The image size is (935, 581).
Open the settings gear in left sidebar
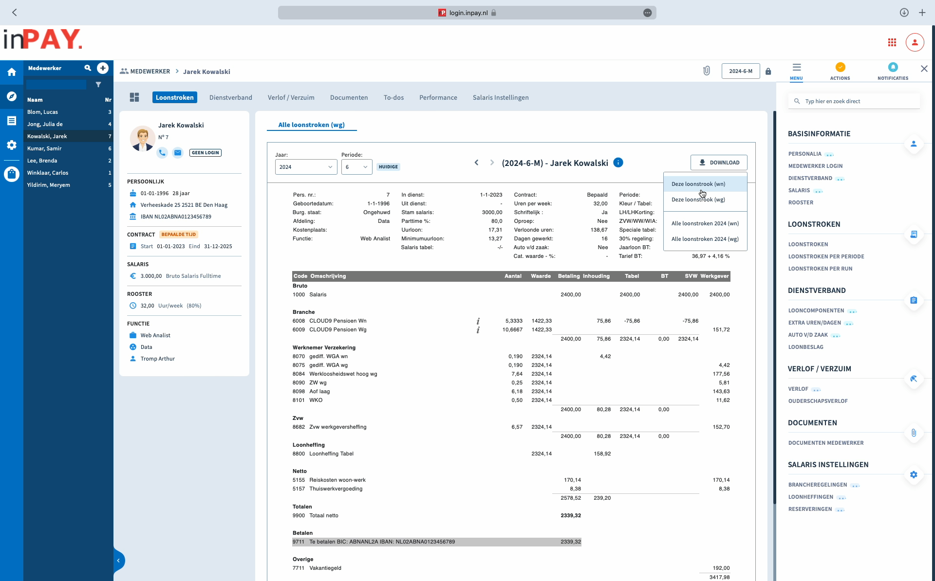pyautogui.click(x=12, y=145)
